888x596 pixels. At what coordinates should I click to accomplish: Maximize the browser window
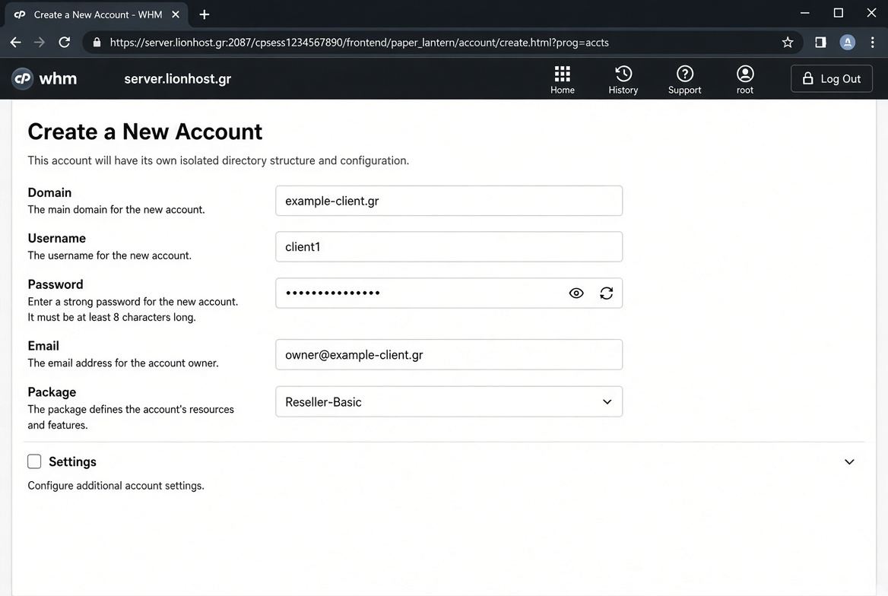[x=838, y=13]
